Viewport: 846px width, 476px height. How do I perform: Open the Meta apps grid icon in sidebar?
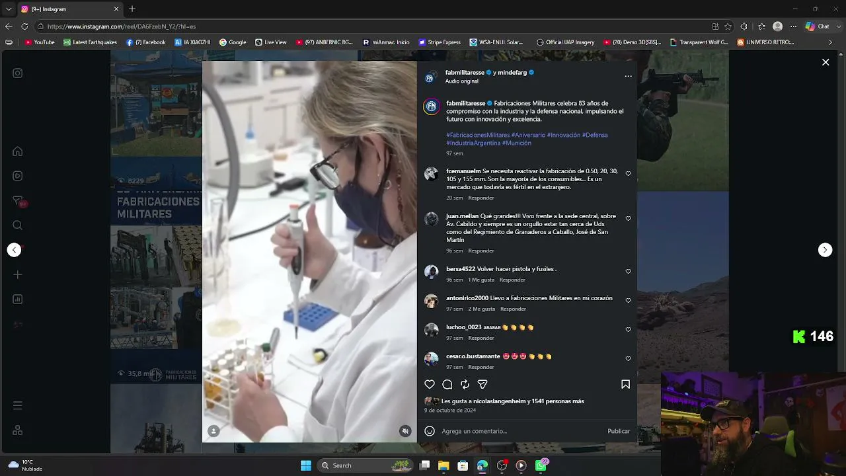pos(18,430)
